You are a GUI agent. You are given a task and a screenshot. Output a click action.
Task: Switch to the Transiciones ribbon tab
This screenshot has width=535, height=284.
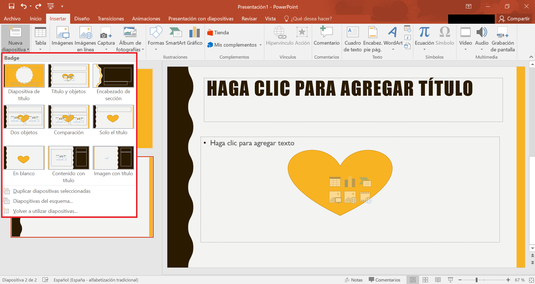pyautogui.click(x=110, y=18)
